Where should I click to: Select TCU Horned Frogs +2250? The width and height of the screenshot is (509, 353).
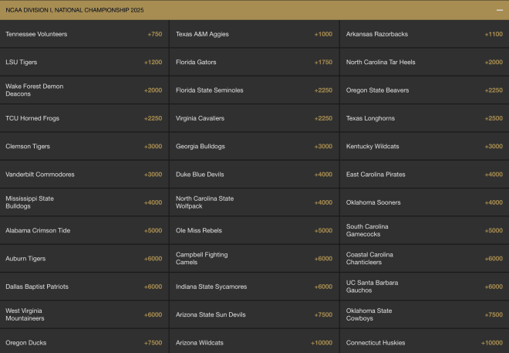[84, 118]
